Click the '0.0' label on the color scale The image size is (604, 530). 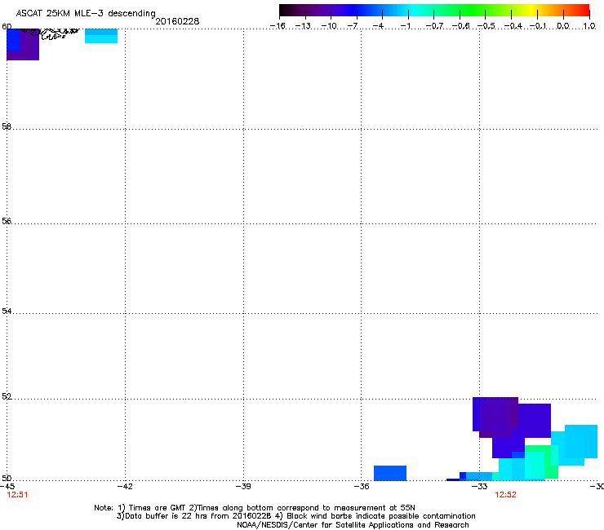pyautogui.click(x=563, y=26)
